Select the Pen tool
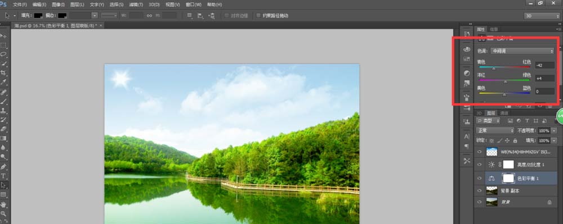The height and width of the screenshot is (224, 563). click(x=3, y=167)
